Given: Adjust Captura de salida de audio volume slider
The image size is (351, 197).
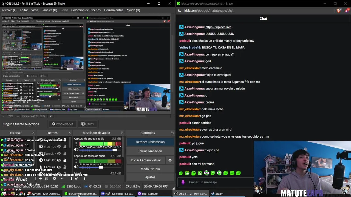Looking at the screenshot, I should (100, 167).
